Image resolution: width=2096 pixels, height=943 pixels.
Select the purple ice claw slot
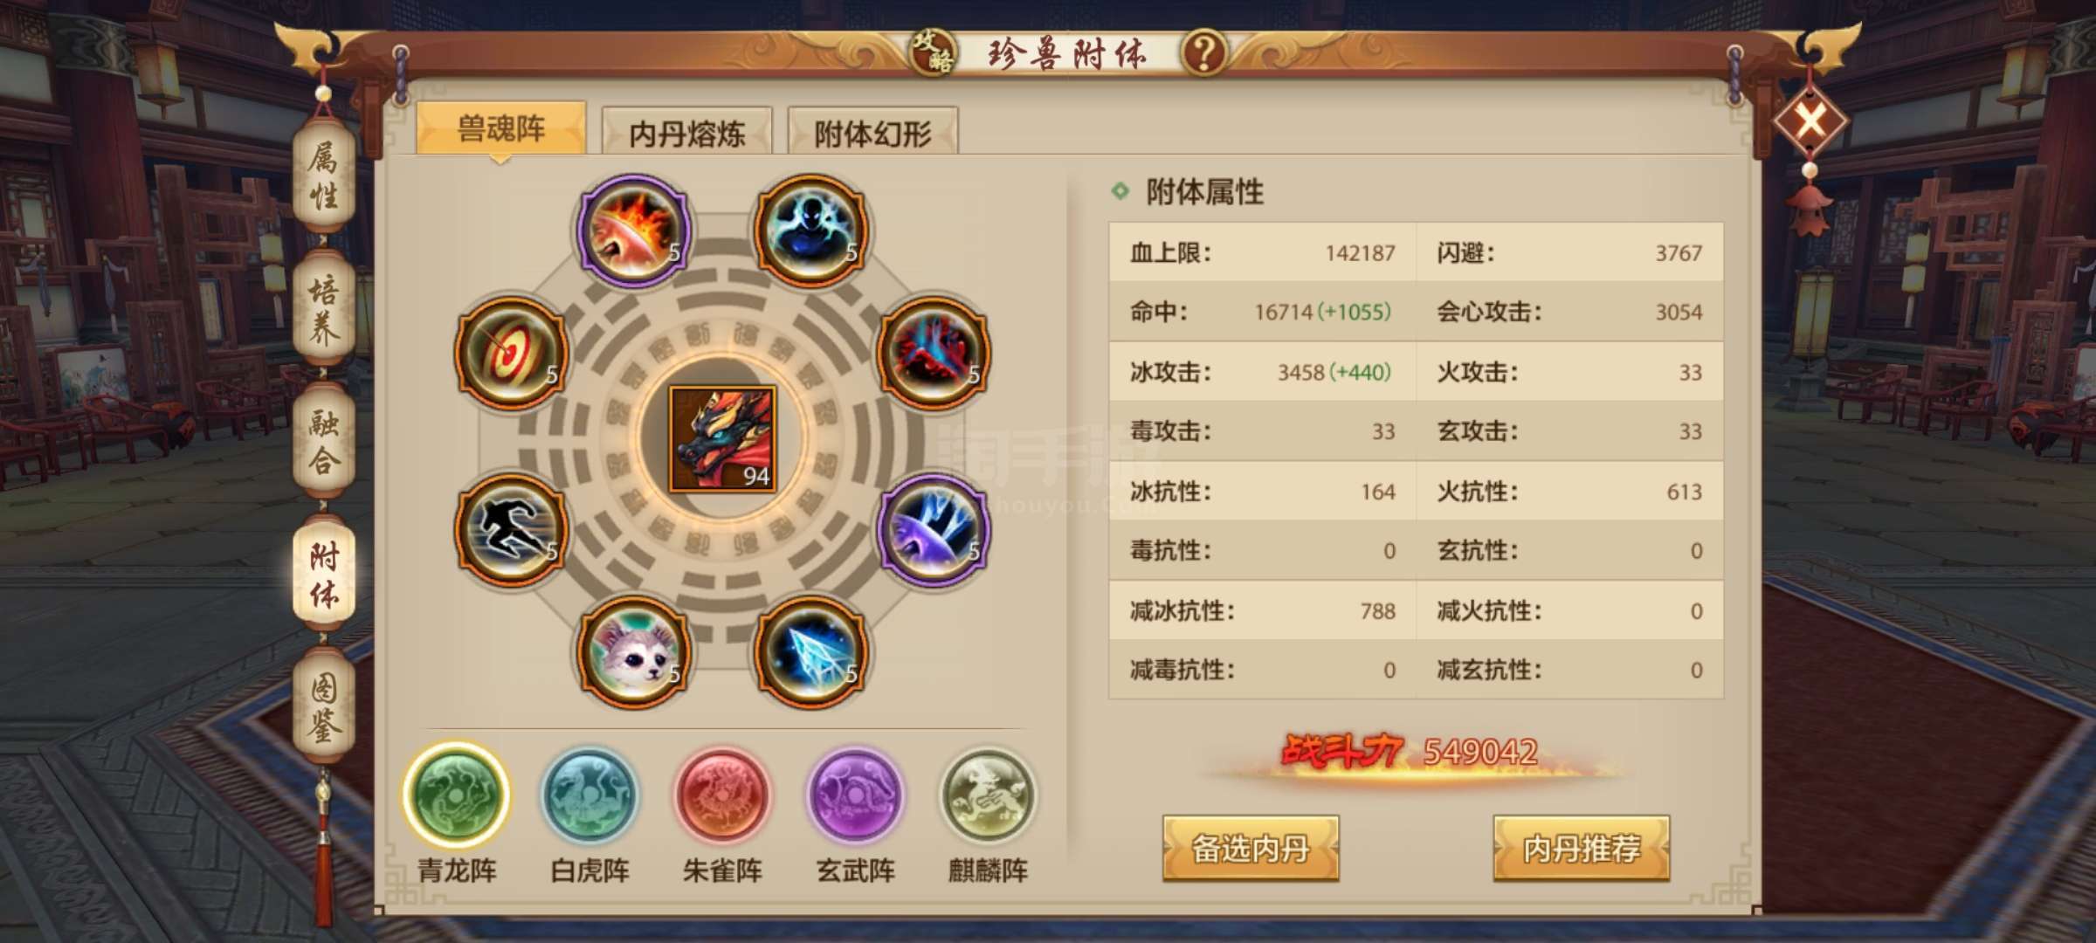click(933, 530)
